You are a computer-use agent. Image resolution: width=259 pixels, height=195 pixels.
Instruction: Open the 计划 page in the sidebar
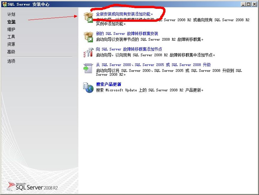[11, 14]
